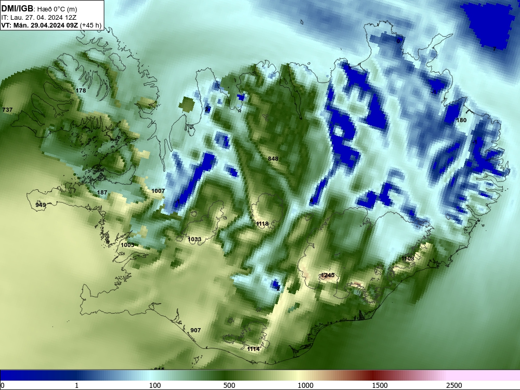Viewport: 520px width, 390px height.
Task: Select the VT: Mán. 29.04.2024 09Z line
Action: point(41,25)
